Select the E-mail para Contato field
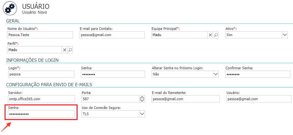The width and height of the screenshot is (293, 135). click(112, 35)
